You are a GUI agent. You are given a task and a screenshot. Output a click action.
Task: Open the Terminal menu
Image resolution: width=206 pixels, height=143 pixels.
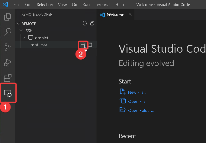pos(102,5)
